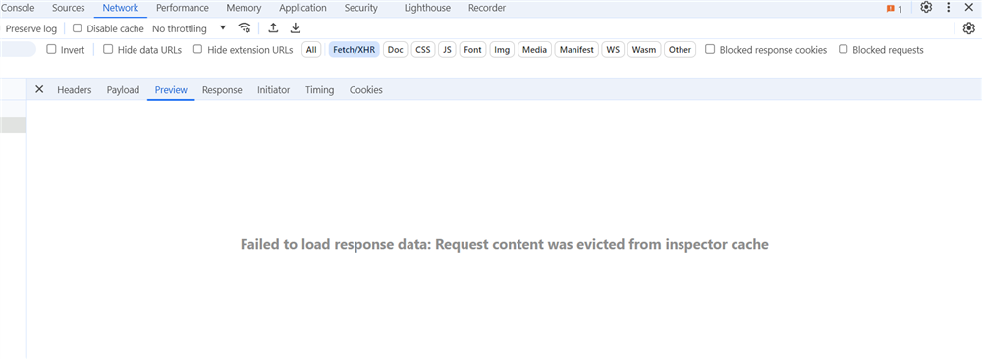Click the Export HAR download icon

pyautogui.click(x=296, y=28)
